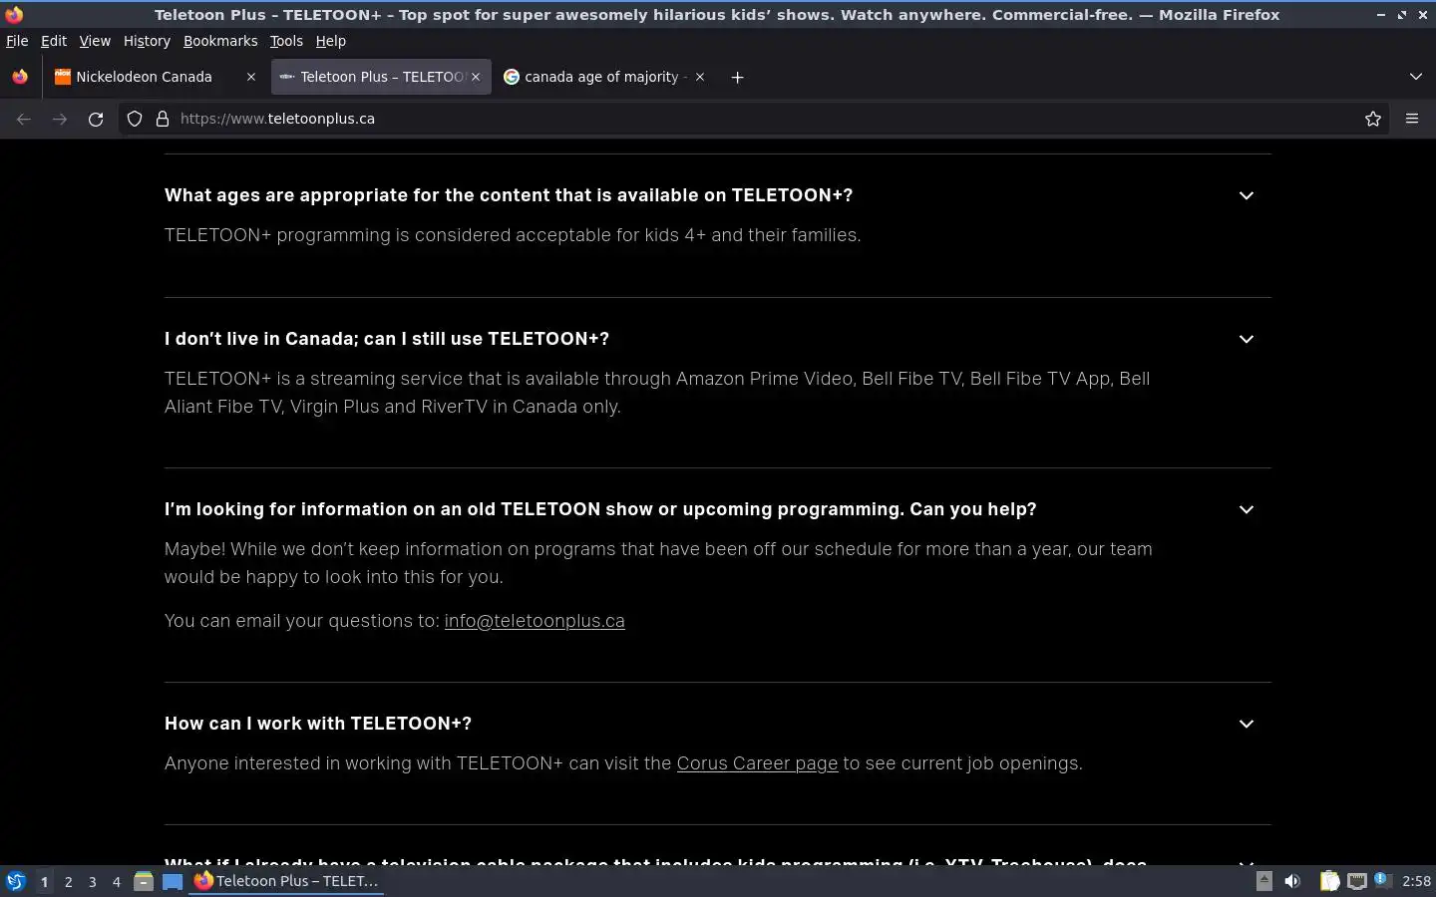Open the File menu
The height and width of the screenshot is (897, 1436).
(17, 41)
